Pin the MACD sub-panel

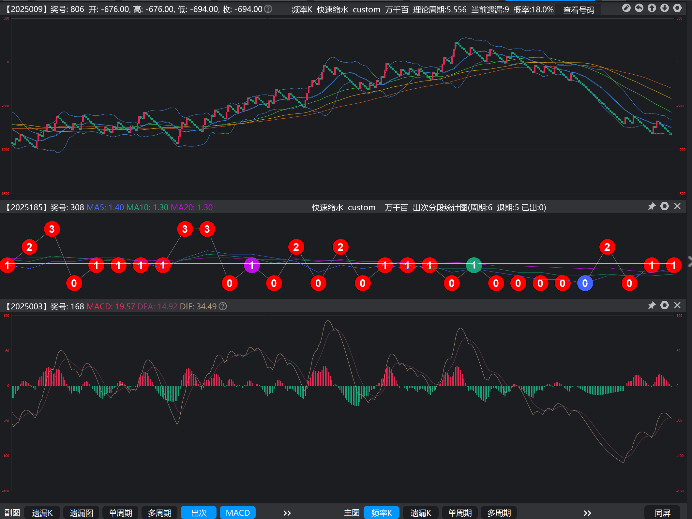click(x=652, y=305)
